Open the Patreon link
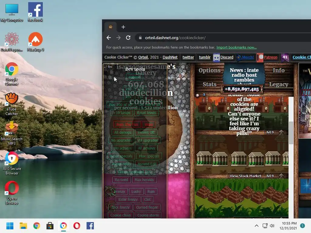Image resolution: width=311 pixels, height=233 pixels. pos(271,57)
